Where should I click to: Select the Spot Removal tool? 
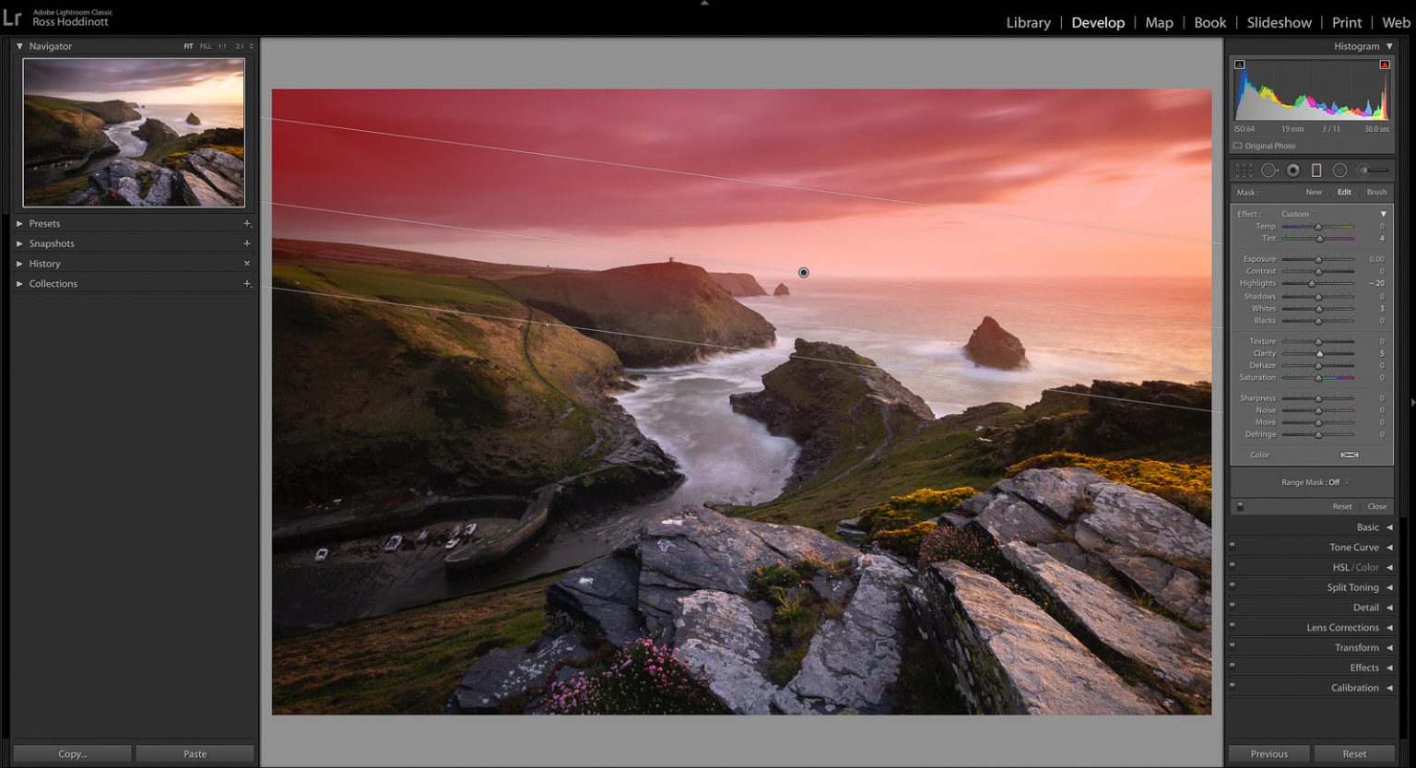1271,171
